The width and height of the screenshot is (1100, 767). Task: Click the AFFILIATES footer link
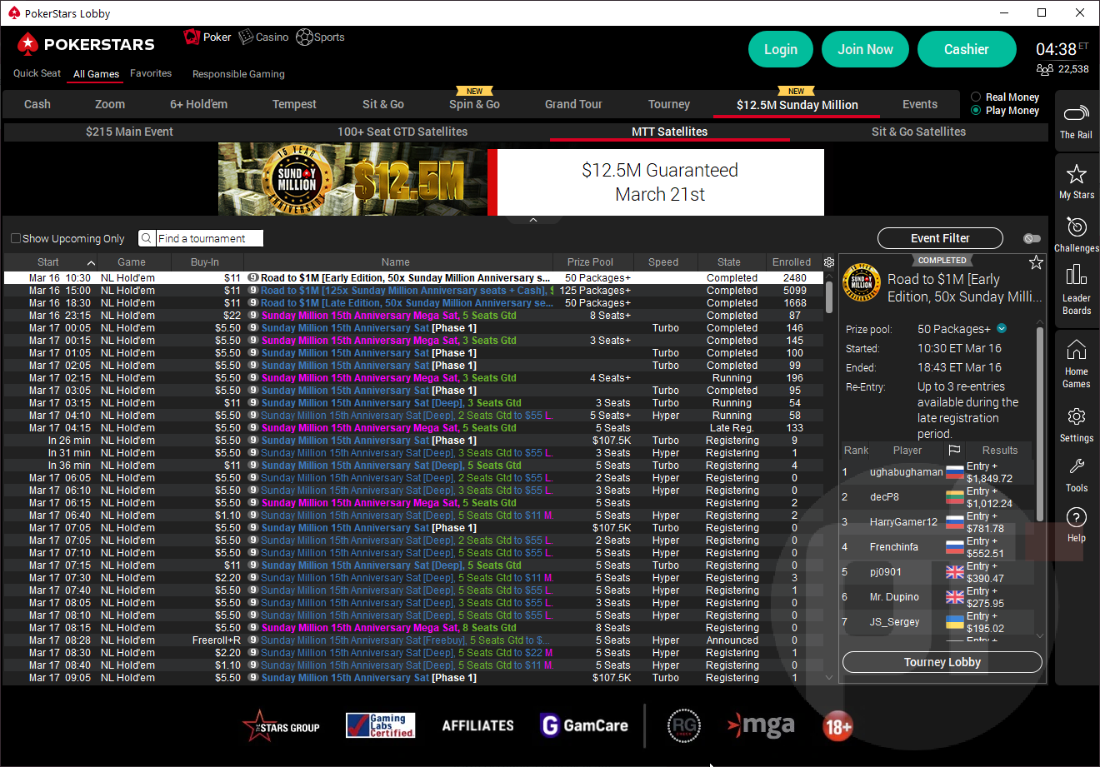click(478, 726)
